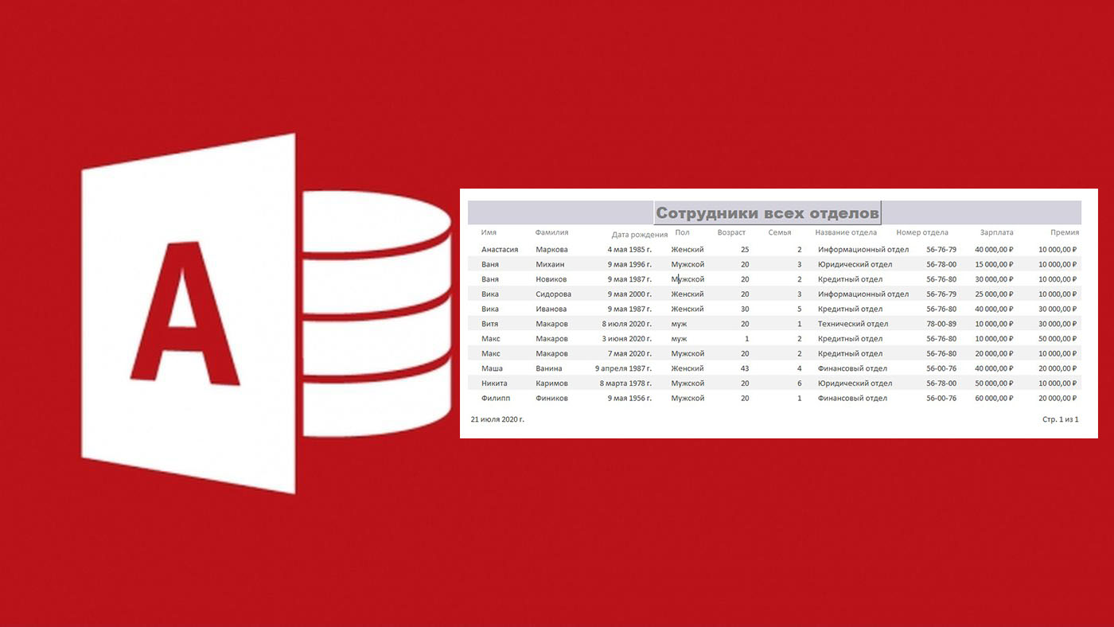1114x627 pixels.
Task: Select the name 'Филипп'
Action: [495, 398]
